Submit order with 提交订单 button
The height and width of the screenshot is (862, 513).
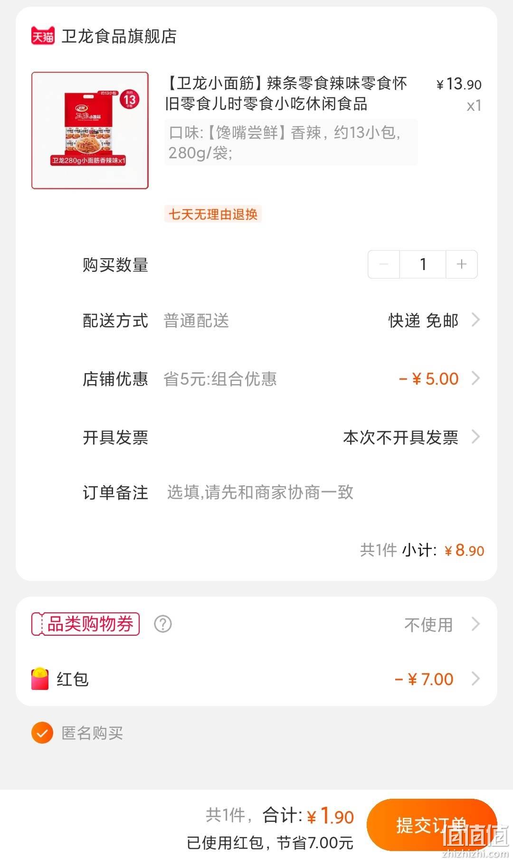pos(432,825)
